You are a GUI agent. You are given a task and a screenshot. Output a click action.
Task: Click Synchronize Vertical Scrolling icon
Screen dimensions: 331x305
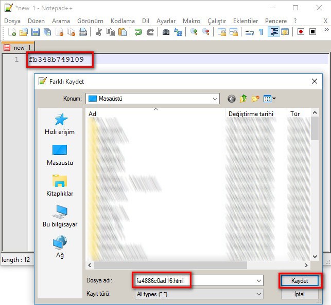222,32
